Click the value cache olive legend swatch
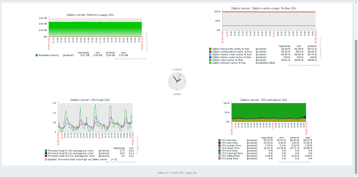 (210, 60)
